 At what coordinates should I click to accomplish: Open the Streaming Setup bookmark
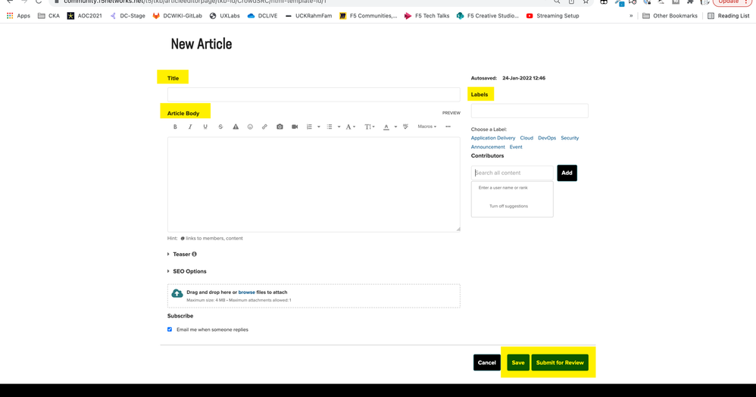[552, 16]
